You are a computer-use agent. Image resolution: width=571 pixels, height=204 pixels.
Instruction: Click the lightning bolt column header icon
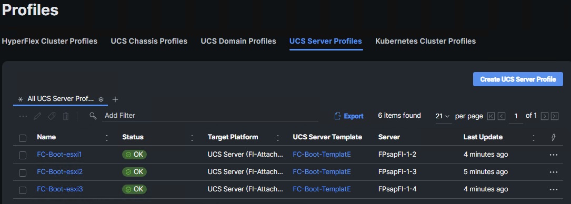[554, 137]
